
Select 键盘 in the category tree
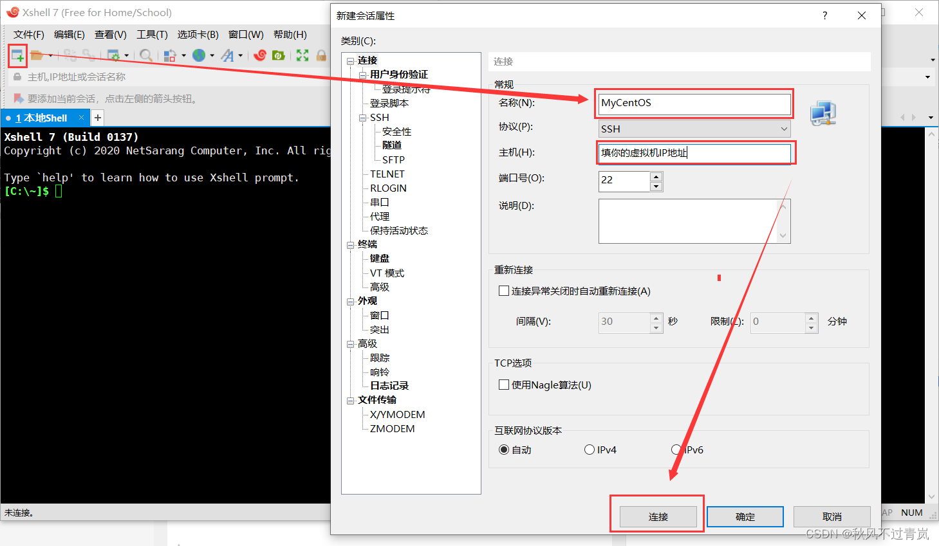click(380, 259)
